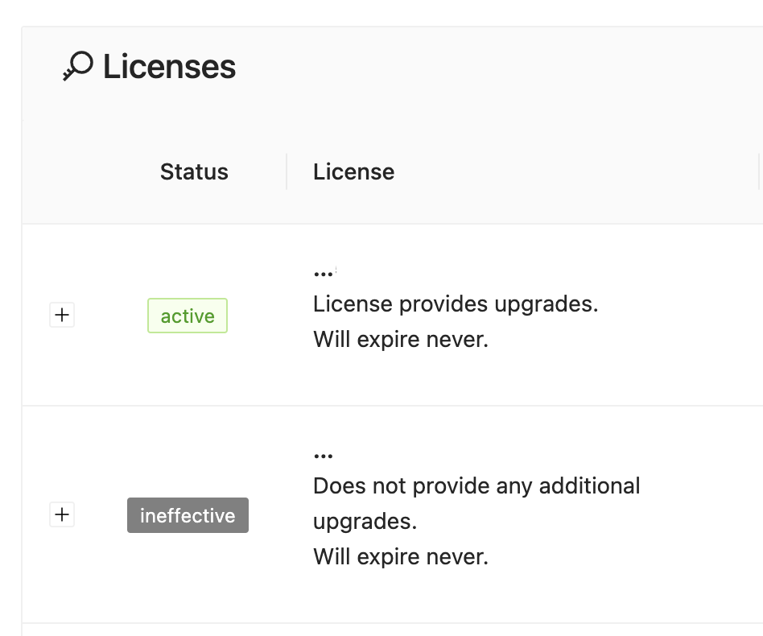763x636 pixels.
Task: Click the plus icon in the ineffective license row
Action: 62,514
